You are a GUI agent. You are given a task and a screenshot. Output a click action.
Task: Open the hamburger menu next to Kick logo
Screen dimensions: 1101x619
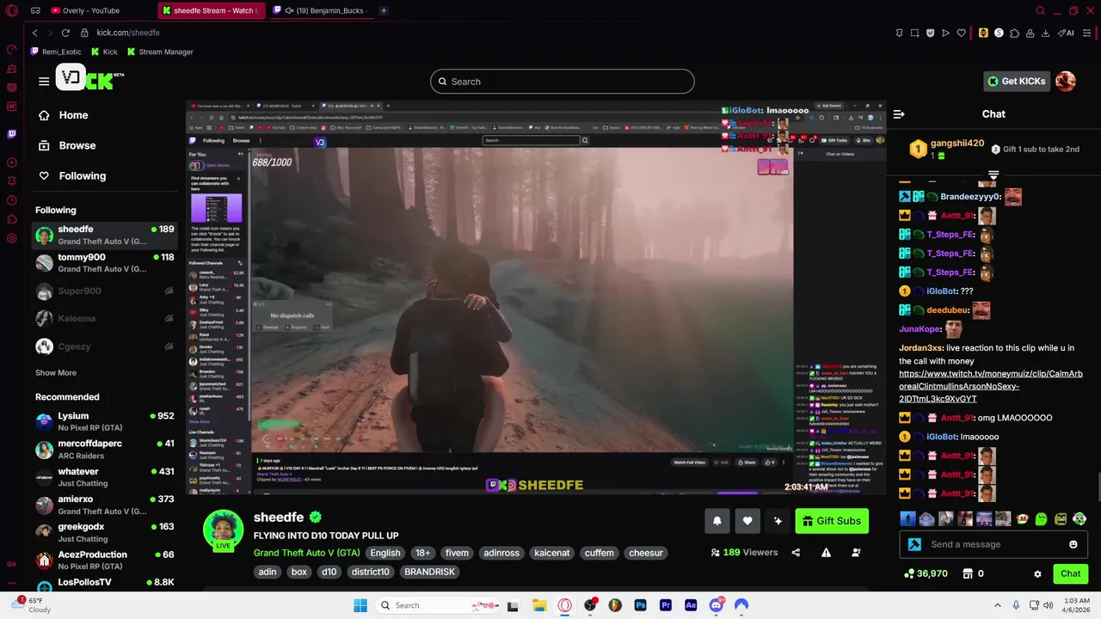(x=44, y=81)
